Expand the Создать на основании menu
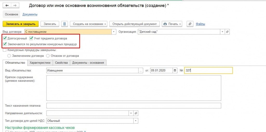This screenshot has width=266, height=132. point(90,24)
